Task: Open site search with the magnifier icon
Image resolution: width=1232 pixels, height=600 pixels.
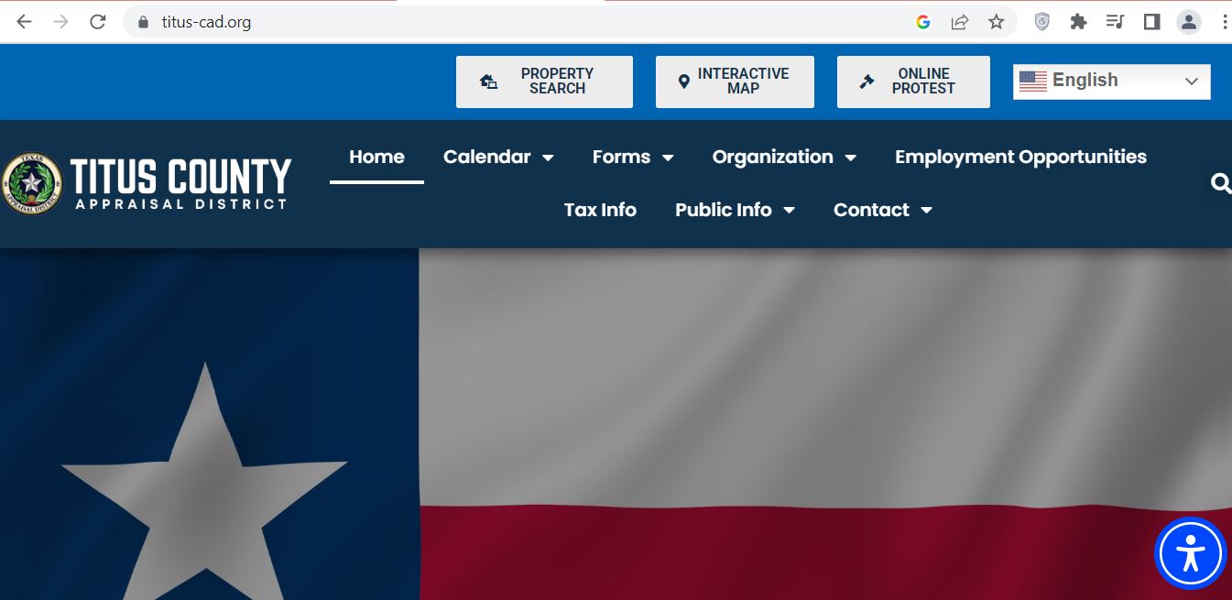Action: [1221, 183]
